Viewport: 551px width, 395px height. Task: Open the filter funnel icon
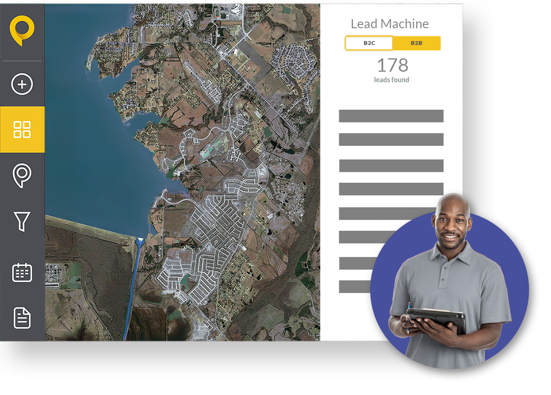point(22,221)
